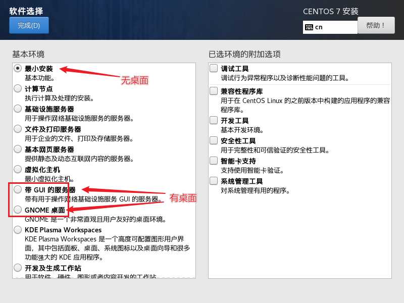Image resolution: width=404 pixels, height=303 pixels.
Task: Click description 调试行为异常程序以及诊断性能问题的工具。
Action: [x=285, y=78]
